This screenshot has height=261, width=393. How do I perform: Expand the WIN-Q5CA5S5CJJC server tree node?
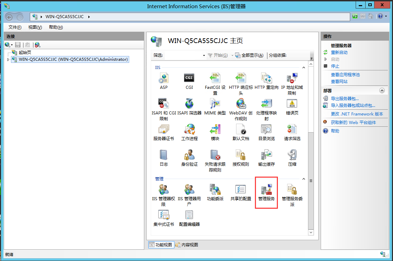click(8, 59)
